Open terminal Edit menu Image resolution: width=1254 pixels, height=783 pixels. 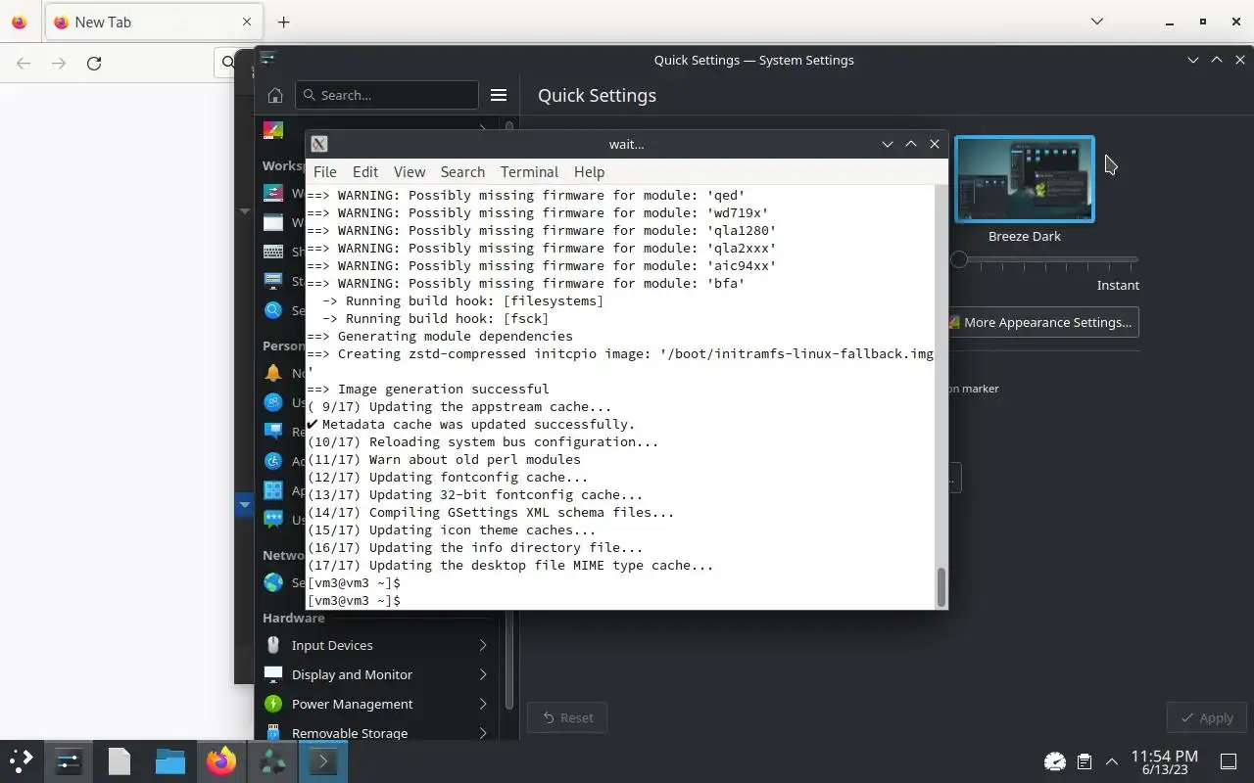[365, 171]
